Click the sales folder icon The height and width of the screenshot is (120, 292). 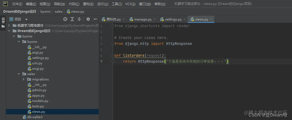click(x=24, y=74)
